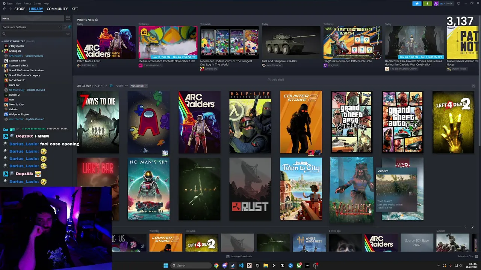481x270 pixels.
Task: Open the GTA V cover in grid
Action: click(x=402, y=122)
